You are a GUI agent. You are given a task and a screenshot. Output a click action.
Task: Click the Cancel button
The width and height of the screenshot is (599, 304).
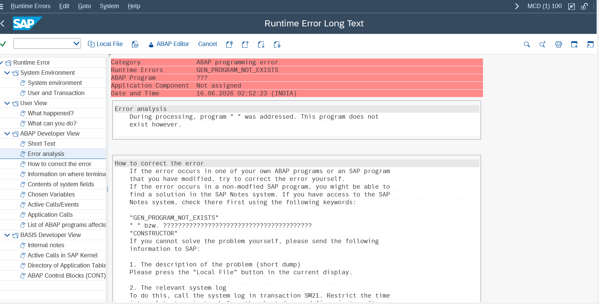coord(207,44)
